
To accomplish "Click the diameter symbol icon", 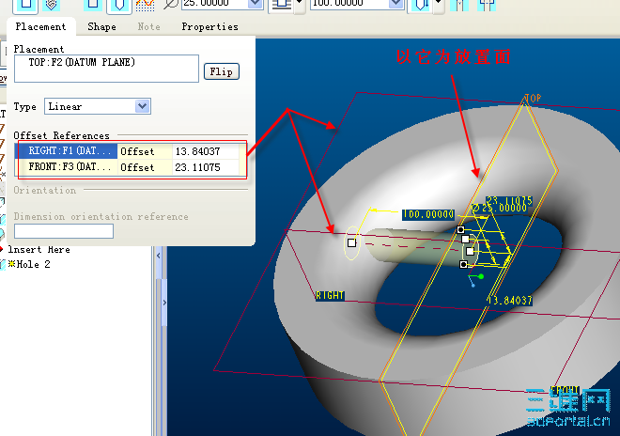I will click(171, 4).
